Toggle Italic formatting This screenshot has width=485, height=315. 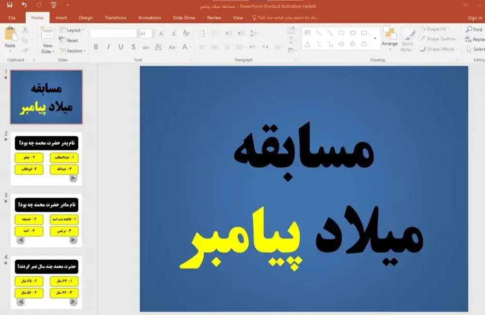[108, 47]
